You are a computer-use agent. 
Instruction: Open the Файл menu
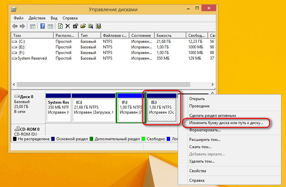point(19,18)
